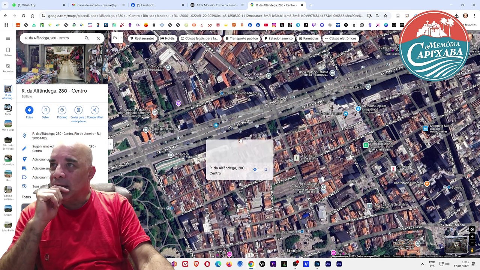Collapse the side panel arrow
The height and width of the screenshot is (270, 480).
pyautogui.click(x=111, y=144)
